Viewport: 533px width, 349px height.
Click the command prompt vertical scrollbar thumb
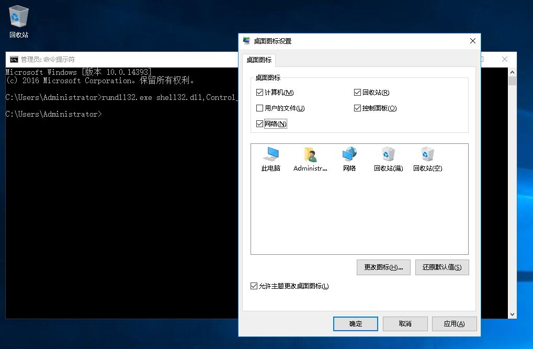pos(512,81)
